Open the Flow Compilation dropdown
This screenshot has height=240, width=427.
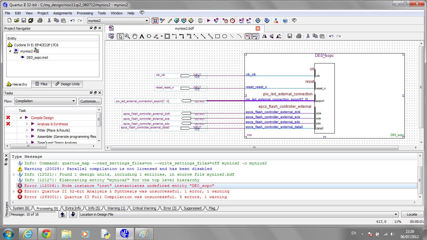tap(45, 101)
